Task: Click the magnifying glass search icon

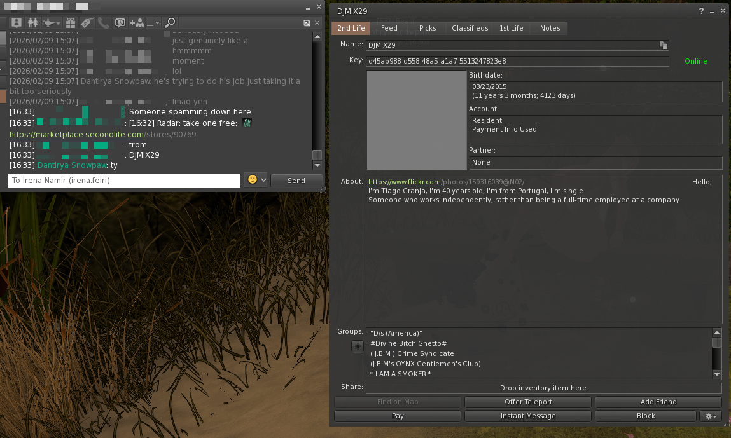Action: (170, 22)
